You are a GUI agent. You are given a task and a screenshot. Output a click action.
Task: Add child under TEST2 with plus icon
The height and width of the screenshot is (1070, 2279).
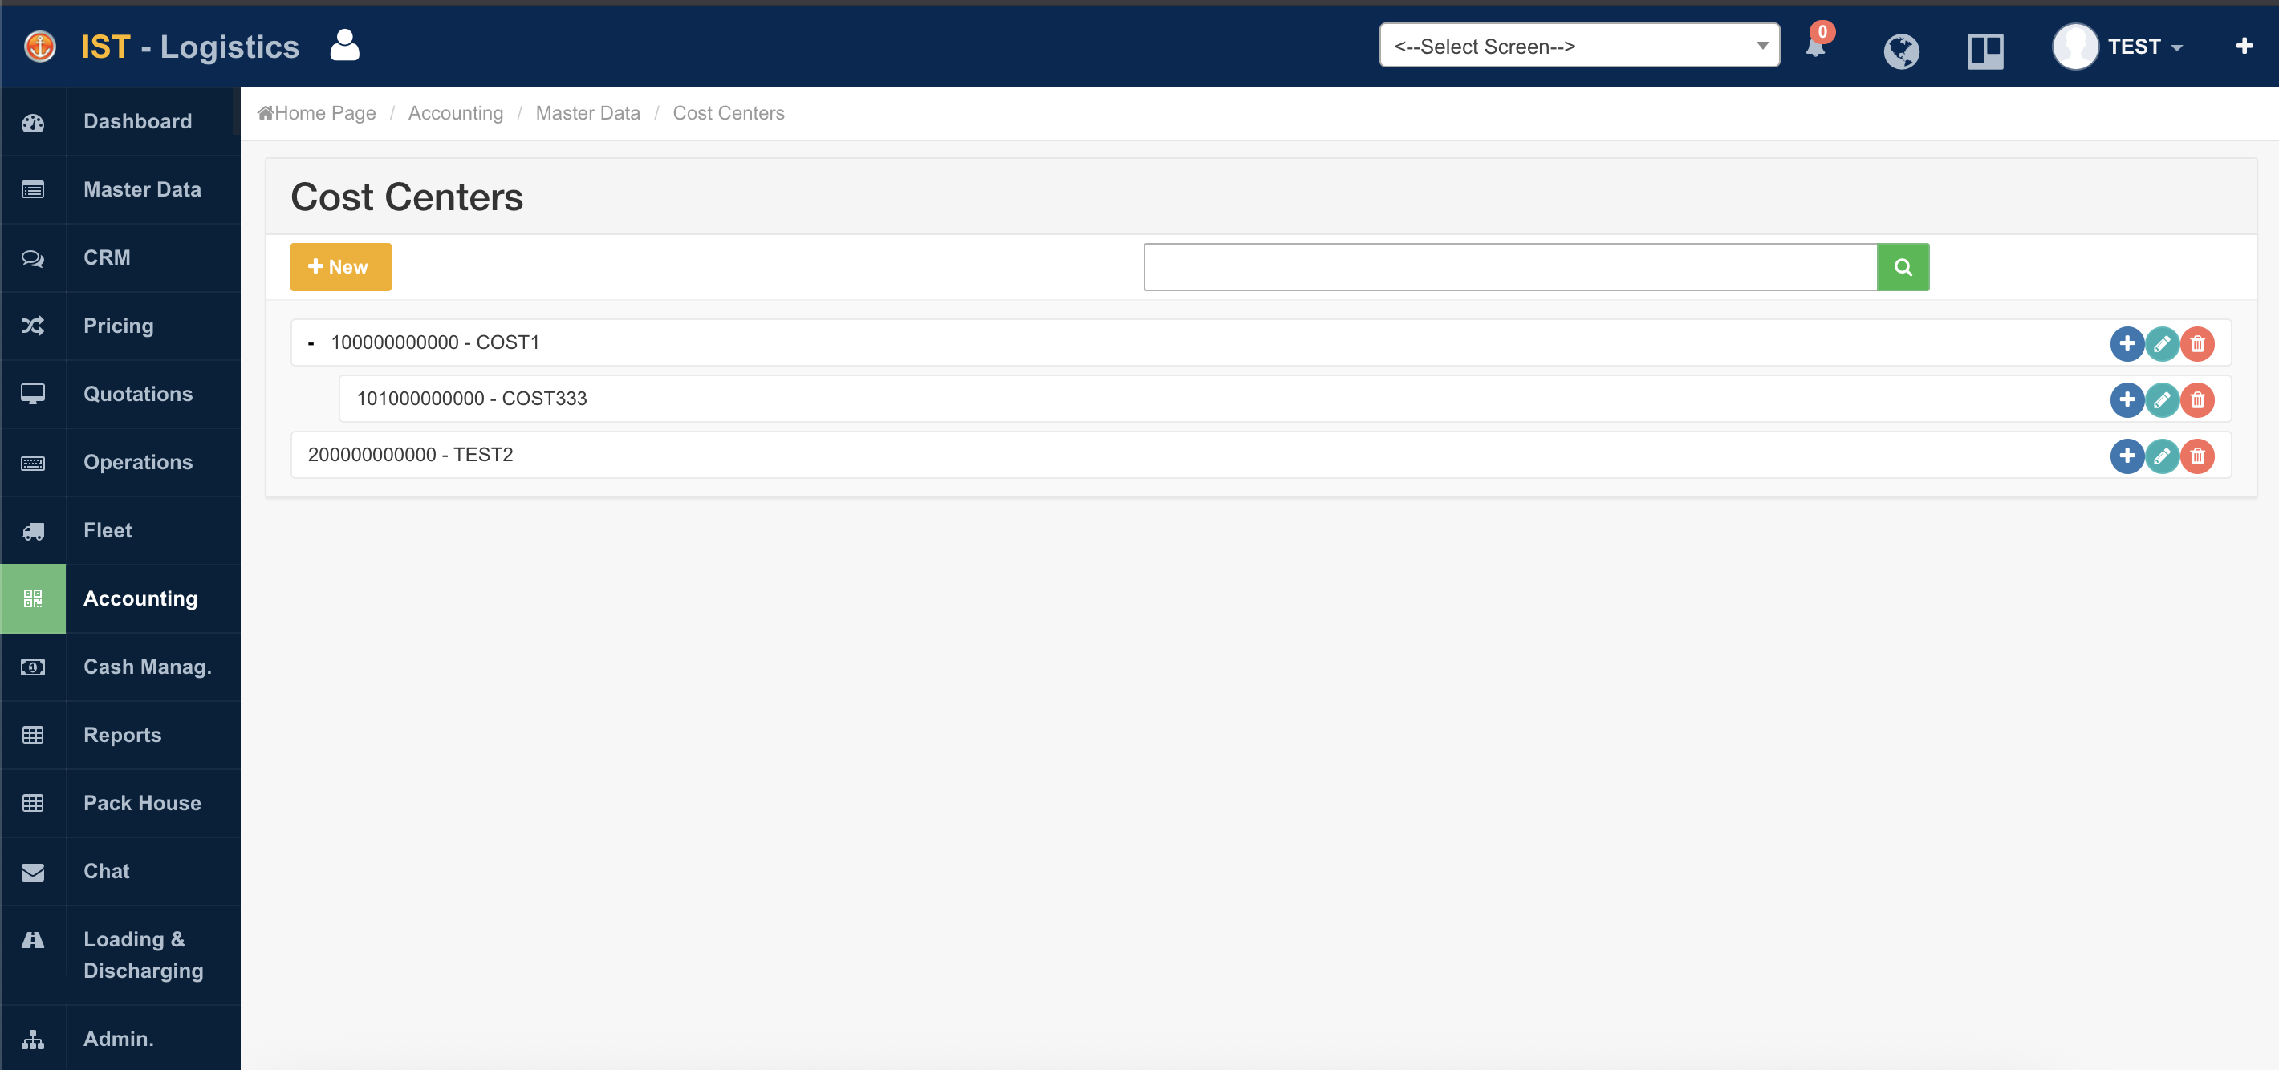pyautogui.click(x=2126, y=456)
